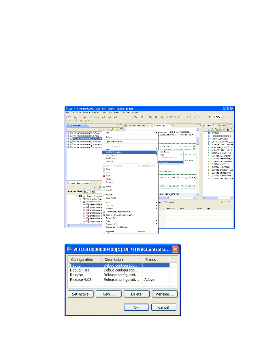This screenshot has height=356, width=275.
Task: Click Collapse All icon in C/C++ Projects
Action: 108,130
